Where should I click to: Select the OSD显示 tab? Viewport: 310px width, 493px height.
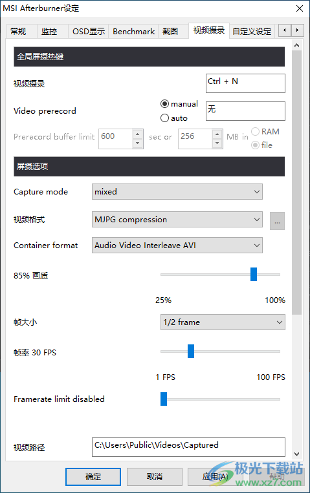click(88, 32)
